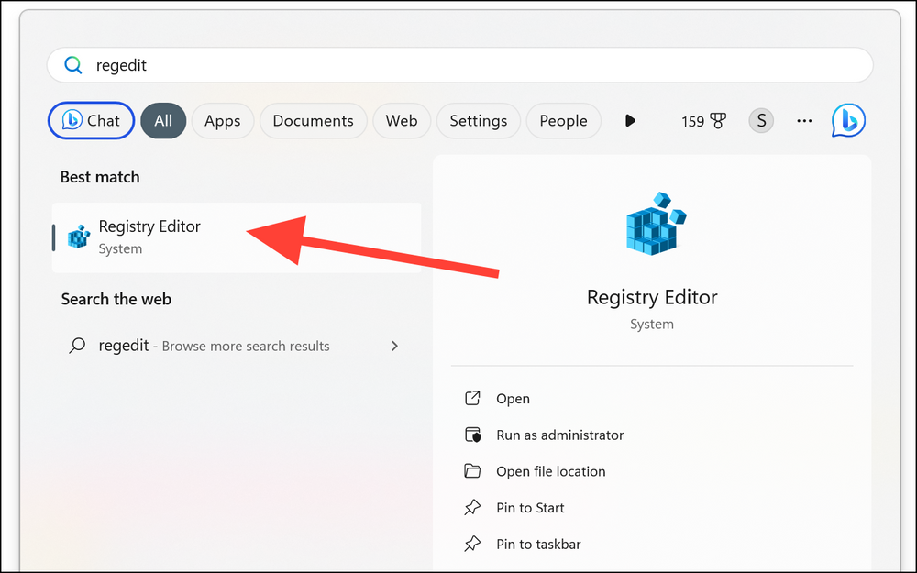The width and height of the screenshot is (917, 573).
Task: Choose Pin to Start
Action: (530, 507)
